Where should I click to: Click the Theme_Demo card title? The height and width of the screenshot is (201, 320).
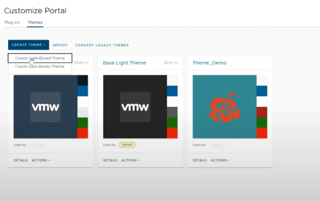(209, 63)
